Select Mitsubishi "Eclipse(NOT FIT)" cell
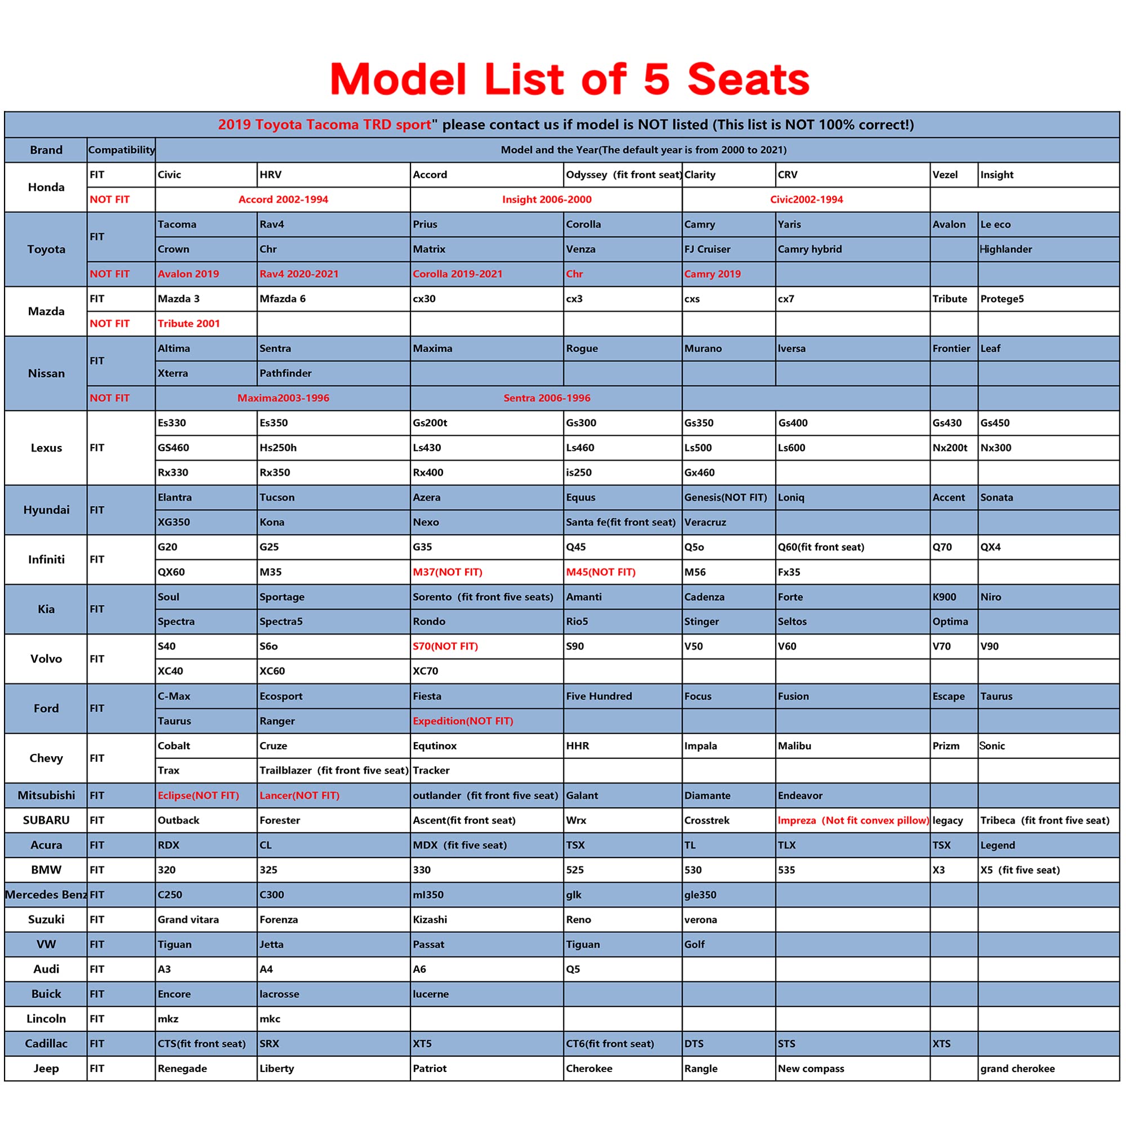This screenshot has width=1126, height=1126. pyautogui.click(x=198, y=796)
